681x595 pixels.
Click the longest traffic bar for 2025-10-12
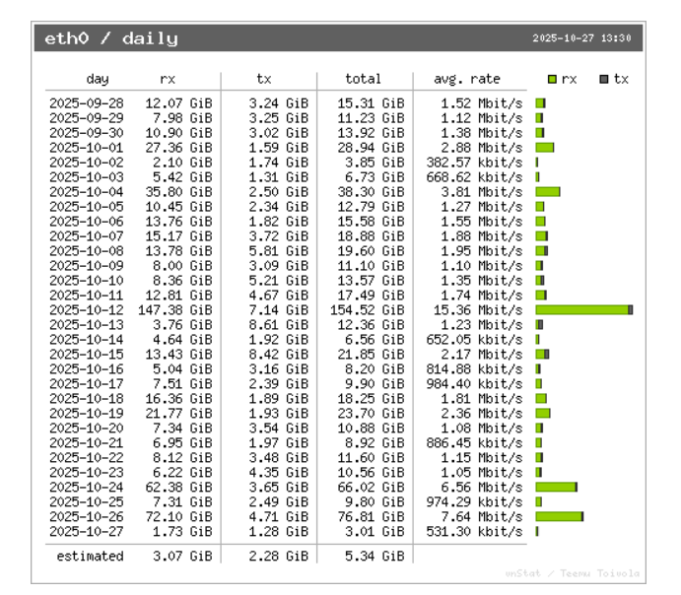point(583,309)
